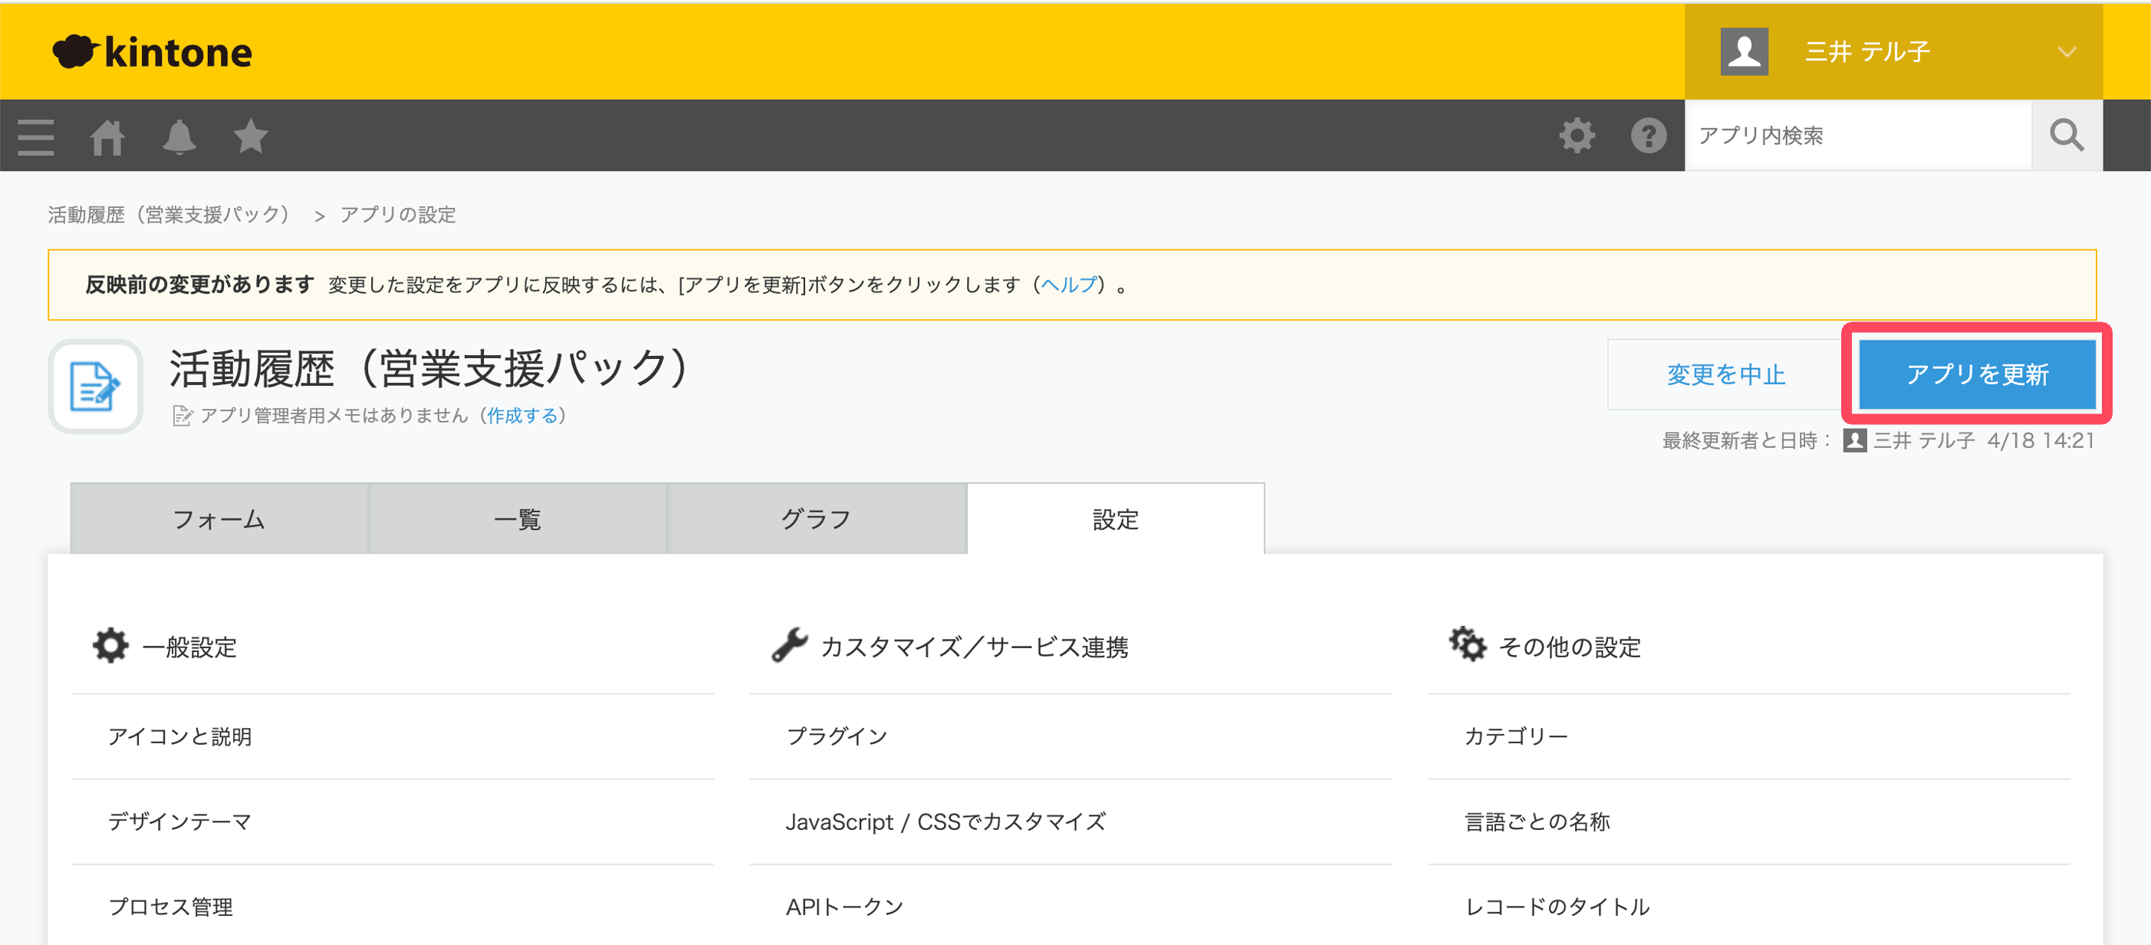
Task: Click last-updater avatar icon
Action: (x=1854, y=440)
